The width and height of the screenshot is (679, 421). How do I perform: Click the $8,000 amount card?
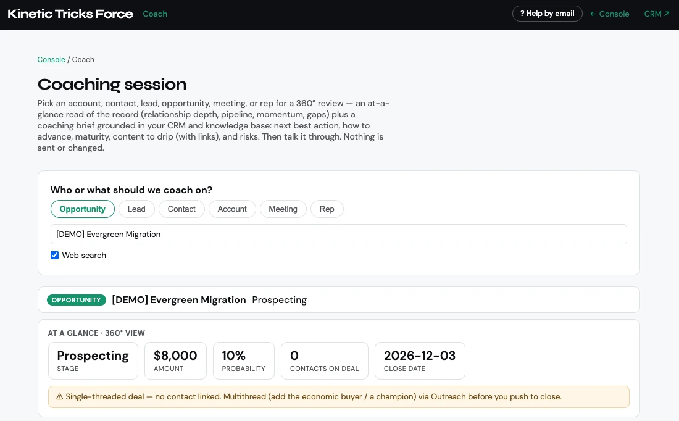pyautogui.click(x=175, y=361)
